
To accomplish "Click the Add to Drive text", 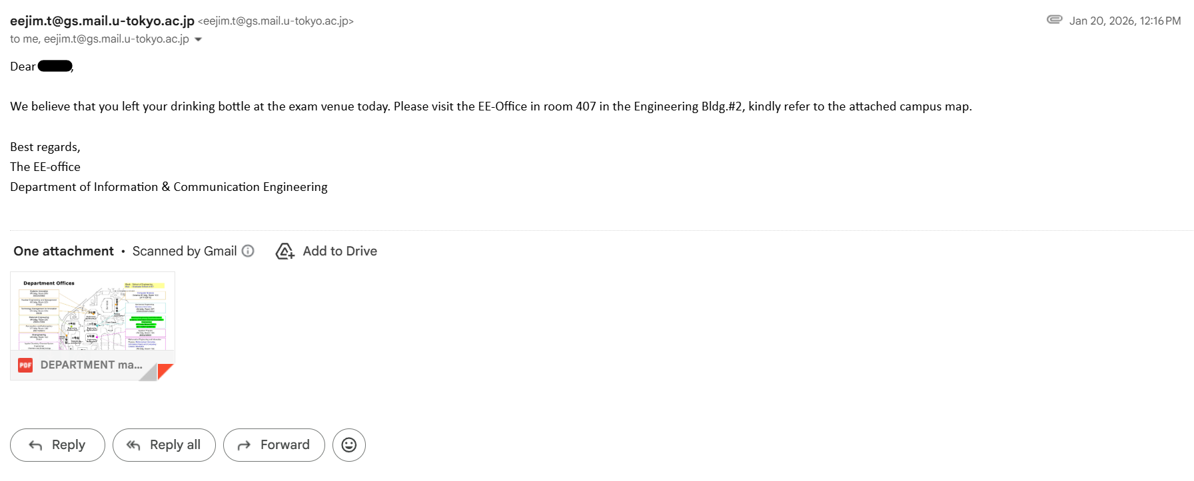I will [x=340, y=251].
